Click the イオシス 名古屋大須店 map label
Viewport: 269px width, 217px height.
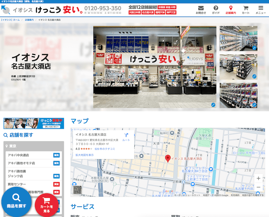pos(186,159)
